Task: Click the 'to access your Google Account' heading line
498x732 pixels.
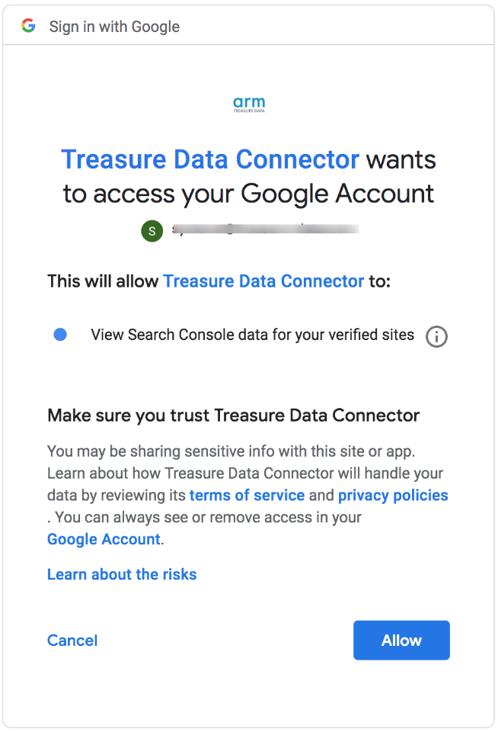Action: coord(248,194)
